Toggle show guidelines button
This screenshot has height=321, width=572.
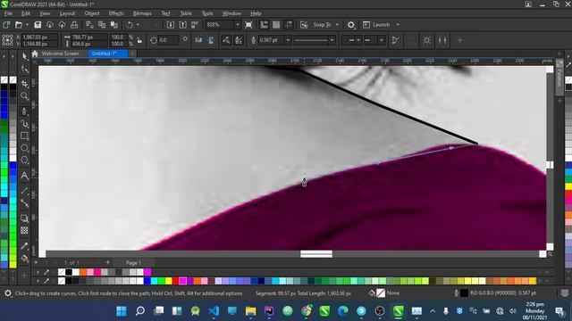click(x=289, y=25)
